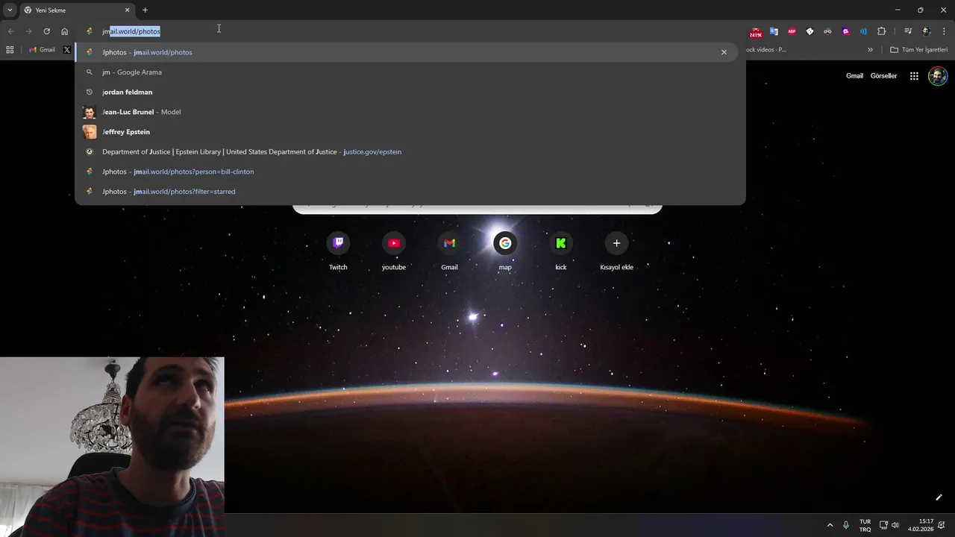Open a new tab with plus button
This screenshot has height=537, width=955.
(145, 10)
